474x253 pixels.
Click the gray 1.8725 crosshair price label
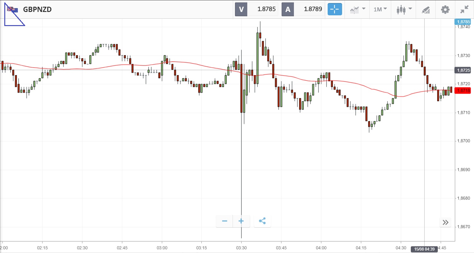click(463, 70)
